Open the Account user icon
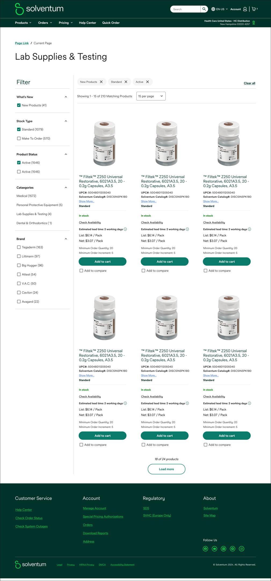This screenshot has width=271, height=581. click(x=245, y=9)
